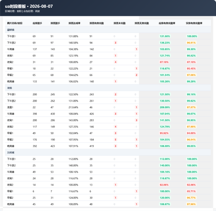Screen dimensions: 216x211
Task: Click the green 140.00% badge
Action: click(165, 165)
